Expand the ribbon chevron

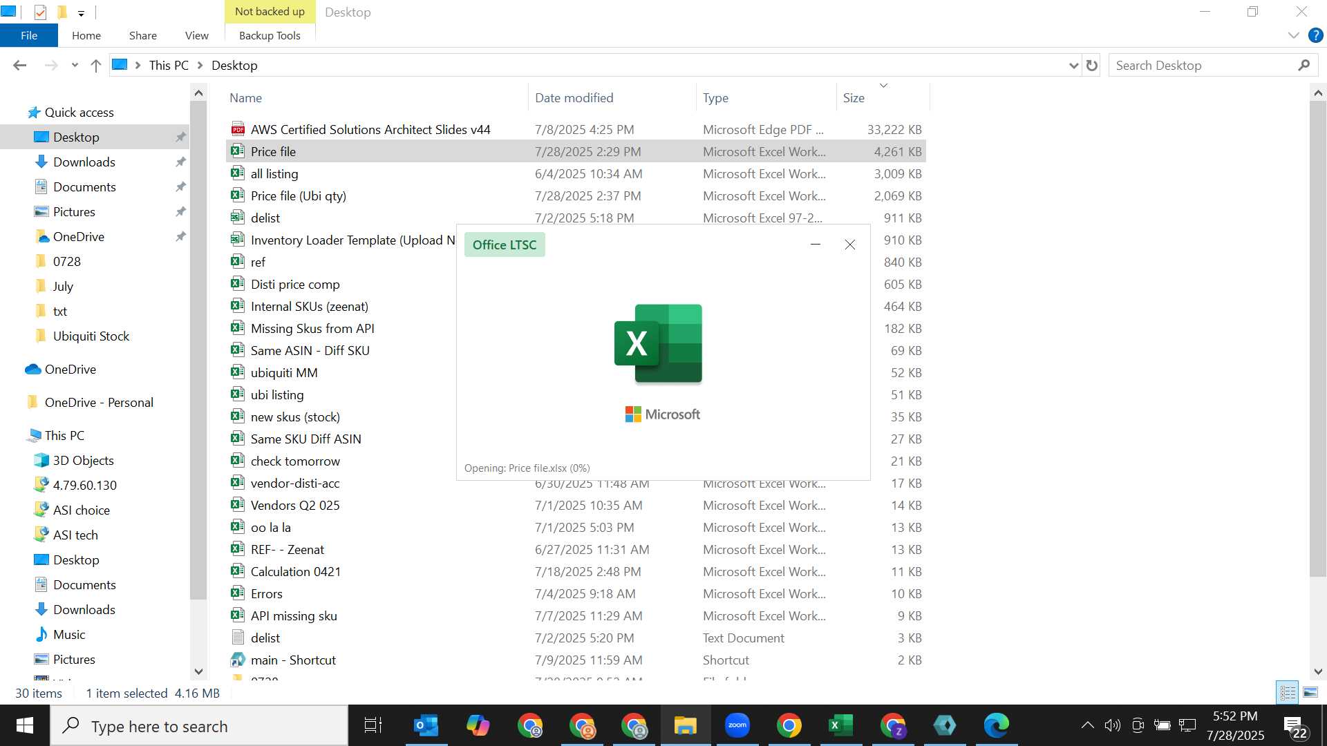pyautogui.click(x=1294, y=35)
